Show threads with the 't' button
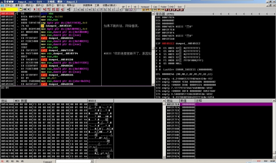Screen dimensions: 276x163 (86, 9)
